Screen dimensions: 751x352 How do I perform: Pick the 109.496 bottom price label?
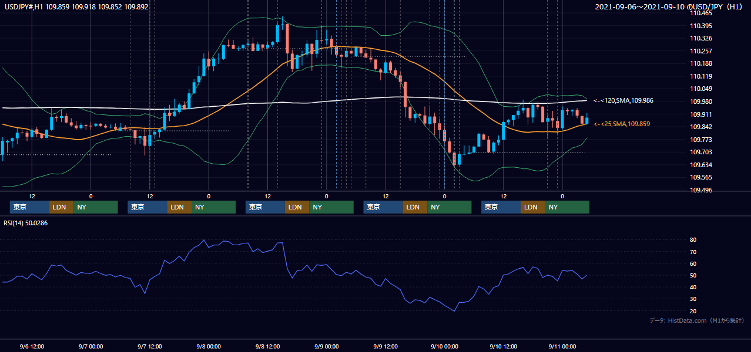click(700, 190)
